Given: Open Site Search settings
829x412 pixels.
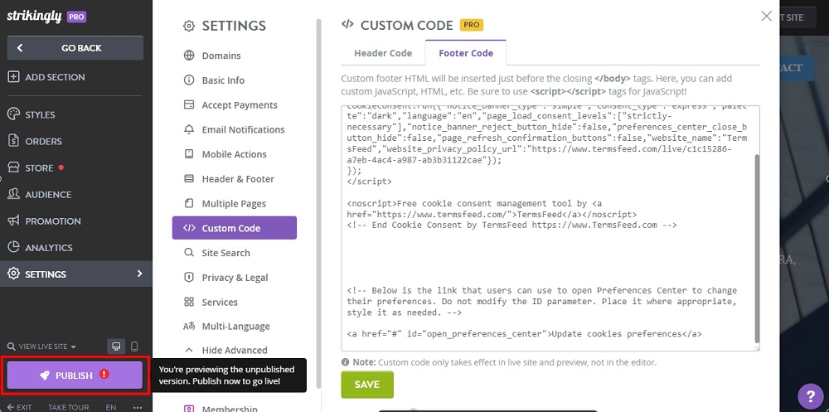Looking at the screenshot, I should pyautogui.click(x=225, y=253).
